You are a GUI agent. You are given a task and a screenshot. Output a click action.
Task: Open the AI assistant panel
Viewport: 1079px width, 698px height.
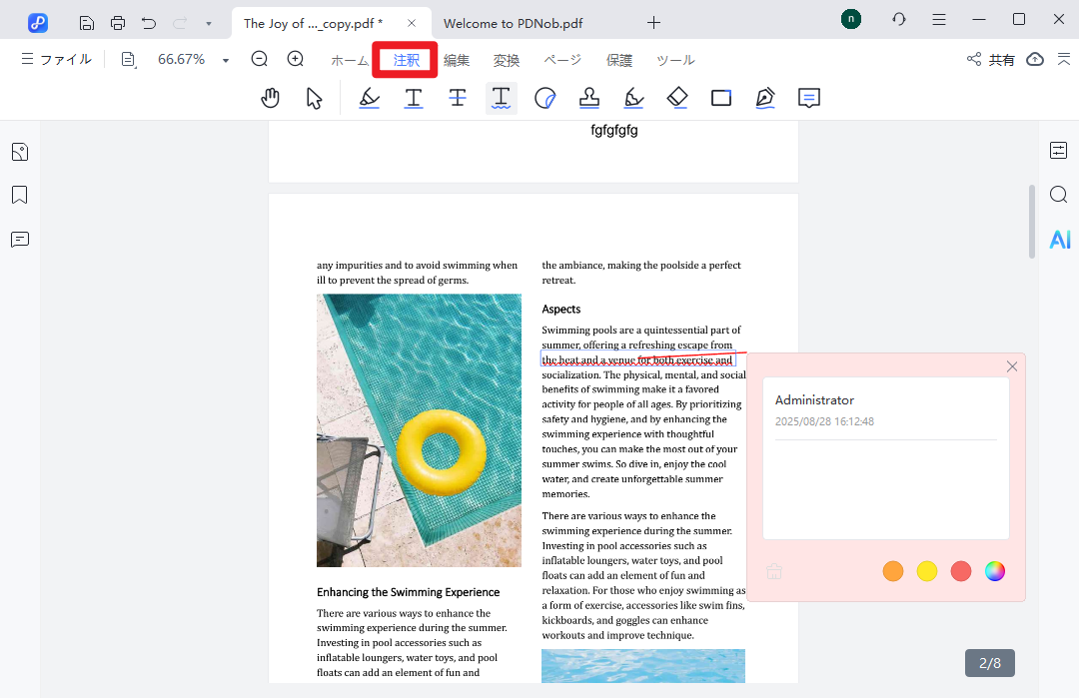(1059, 240)
